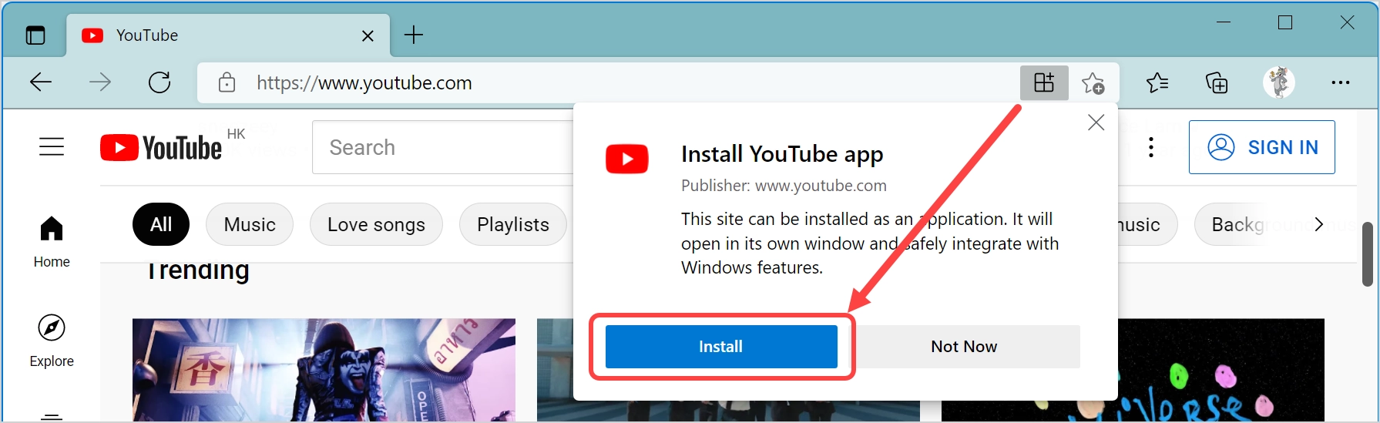Open the colorful trending thumbnail on right
1380x423 pixels.
1221,370
